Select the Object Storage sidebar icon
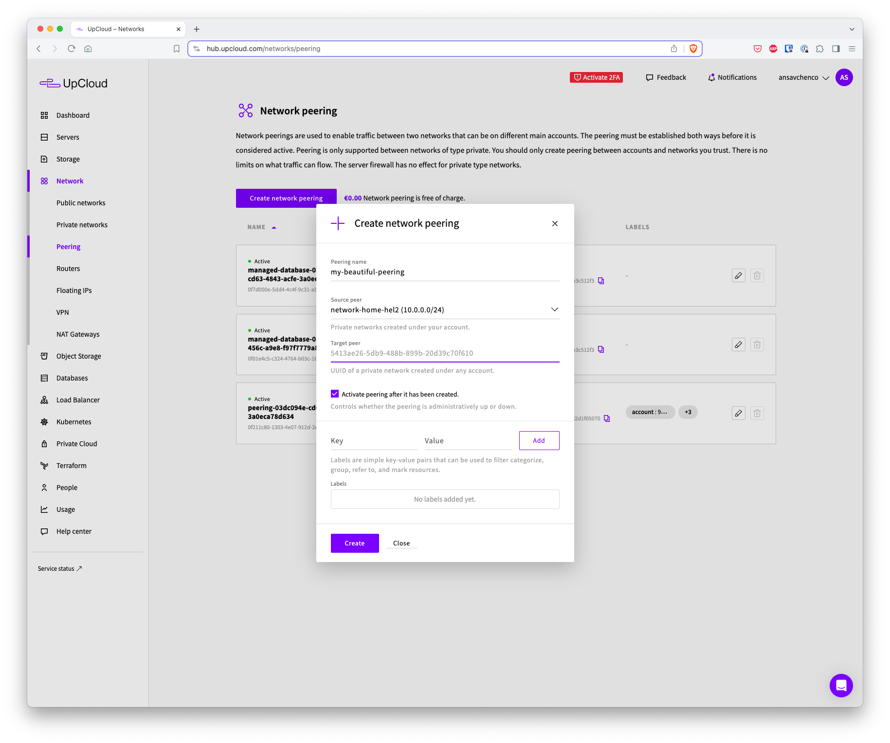 coord(44,356)
